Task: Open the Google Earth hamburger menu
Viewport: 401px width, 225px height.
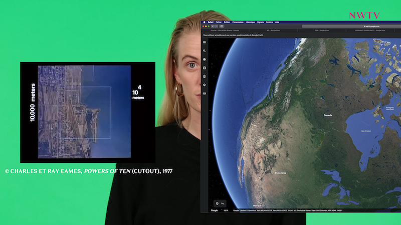Action: (x=205, y=42)
